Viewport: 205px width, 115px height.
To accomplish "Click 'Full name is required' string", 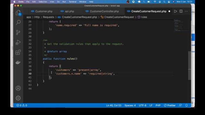I will coord(101,25).
